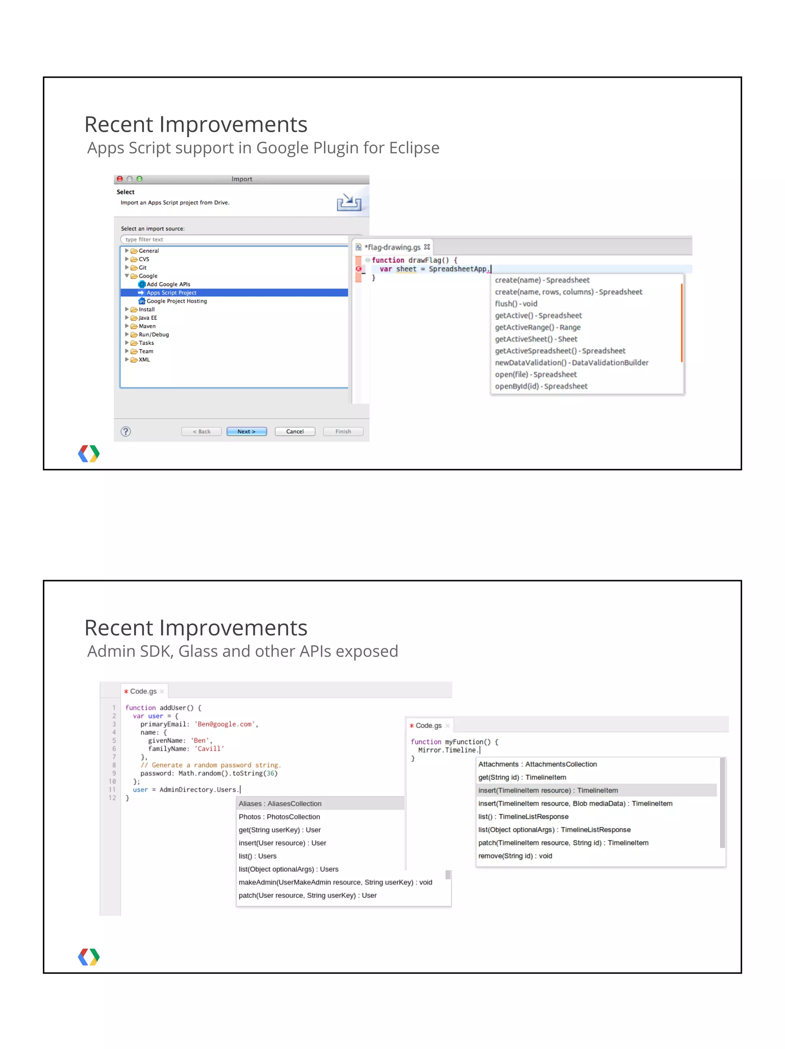The height and width of the screenshot is (1049, 785).
Task: Close the Code.gs tab with addUser function
Action: pyautogui.click(x=162, y=692)
